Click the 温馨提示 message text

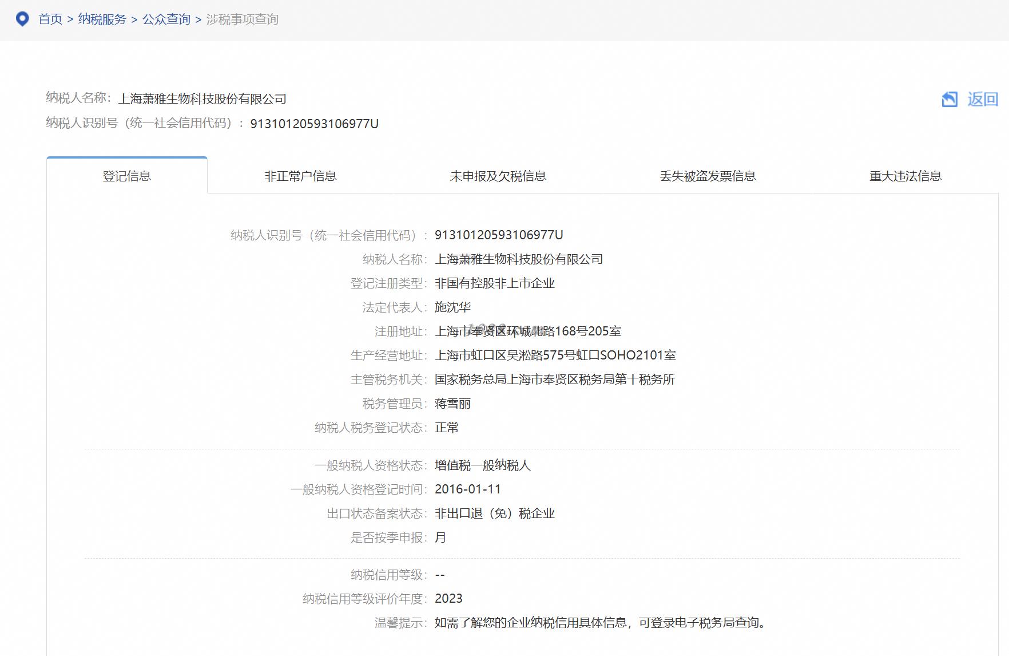tap(601, 623)
